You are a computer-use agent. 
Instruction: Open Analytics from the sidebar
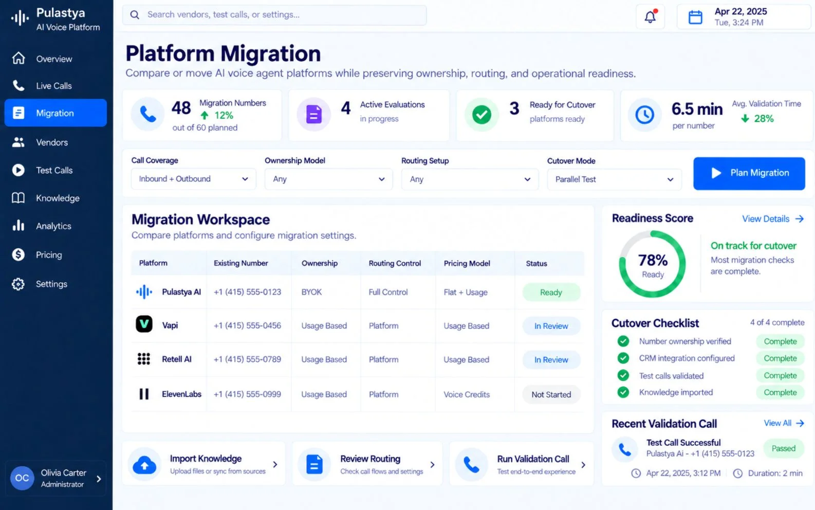[x=55, y=226]
